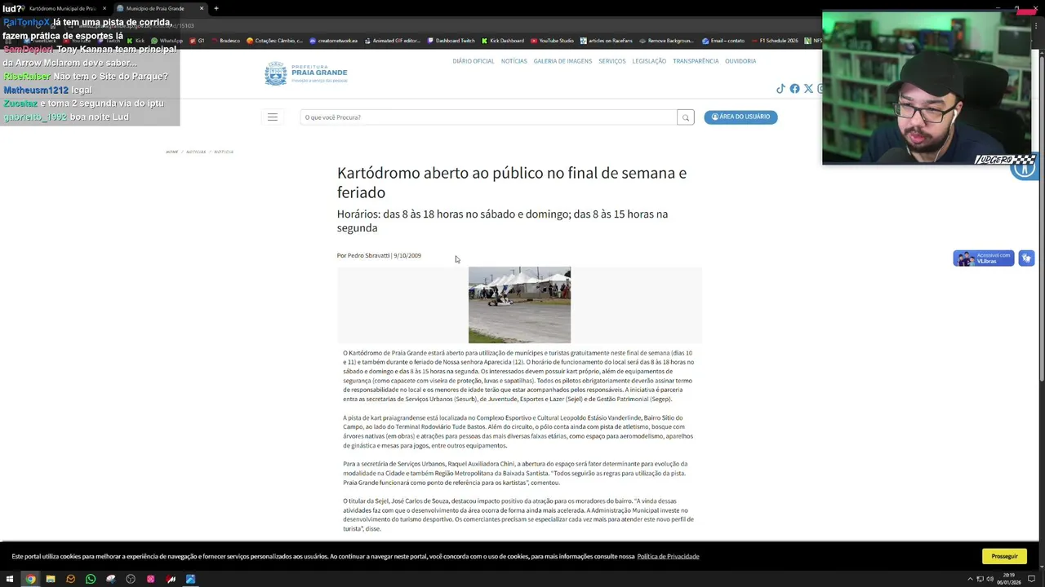Open the YouTube Studio bookmark
1045x587 pixels.
pyautogui.click(x=553, y=41)
